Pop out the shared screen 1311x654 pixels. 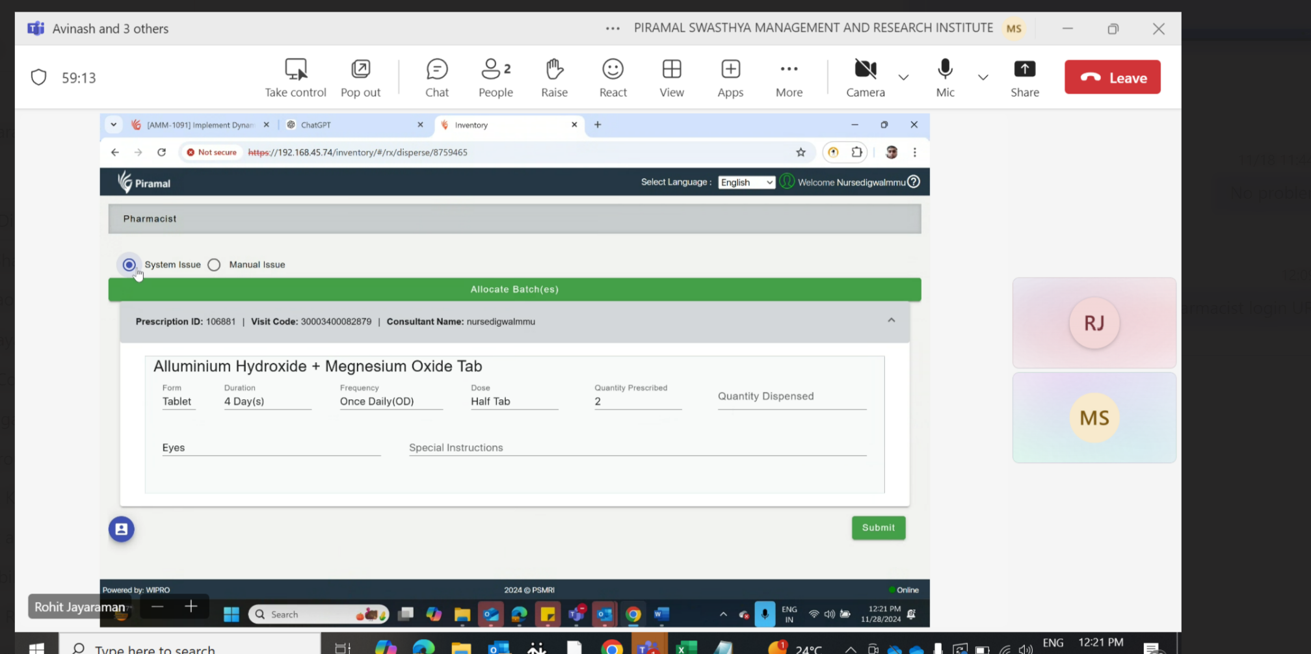pos(360,70)
